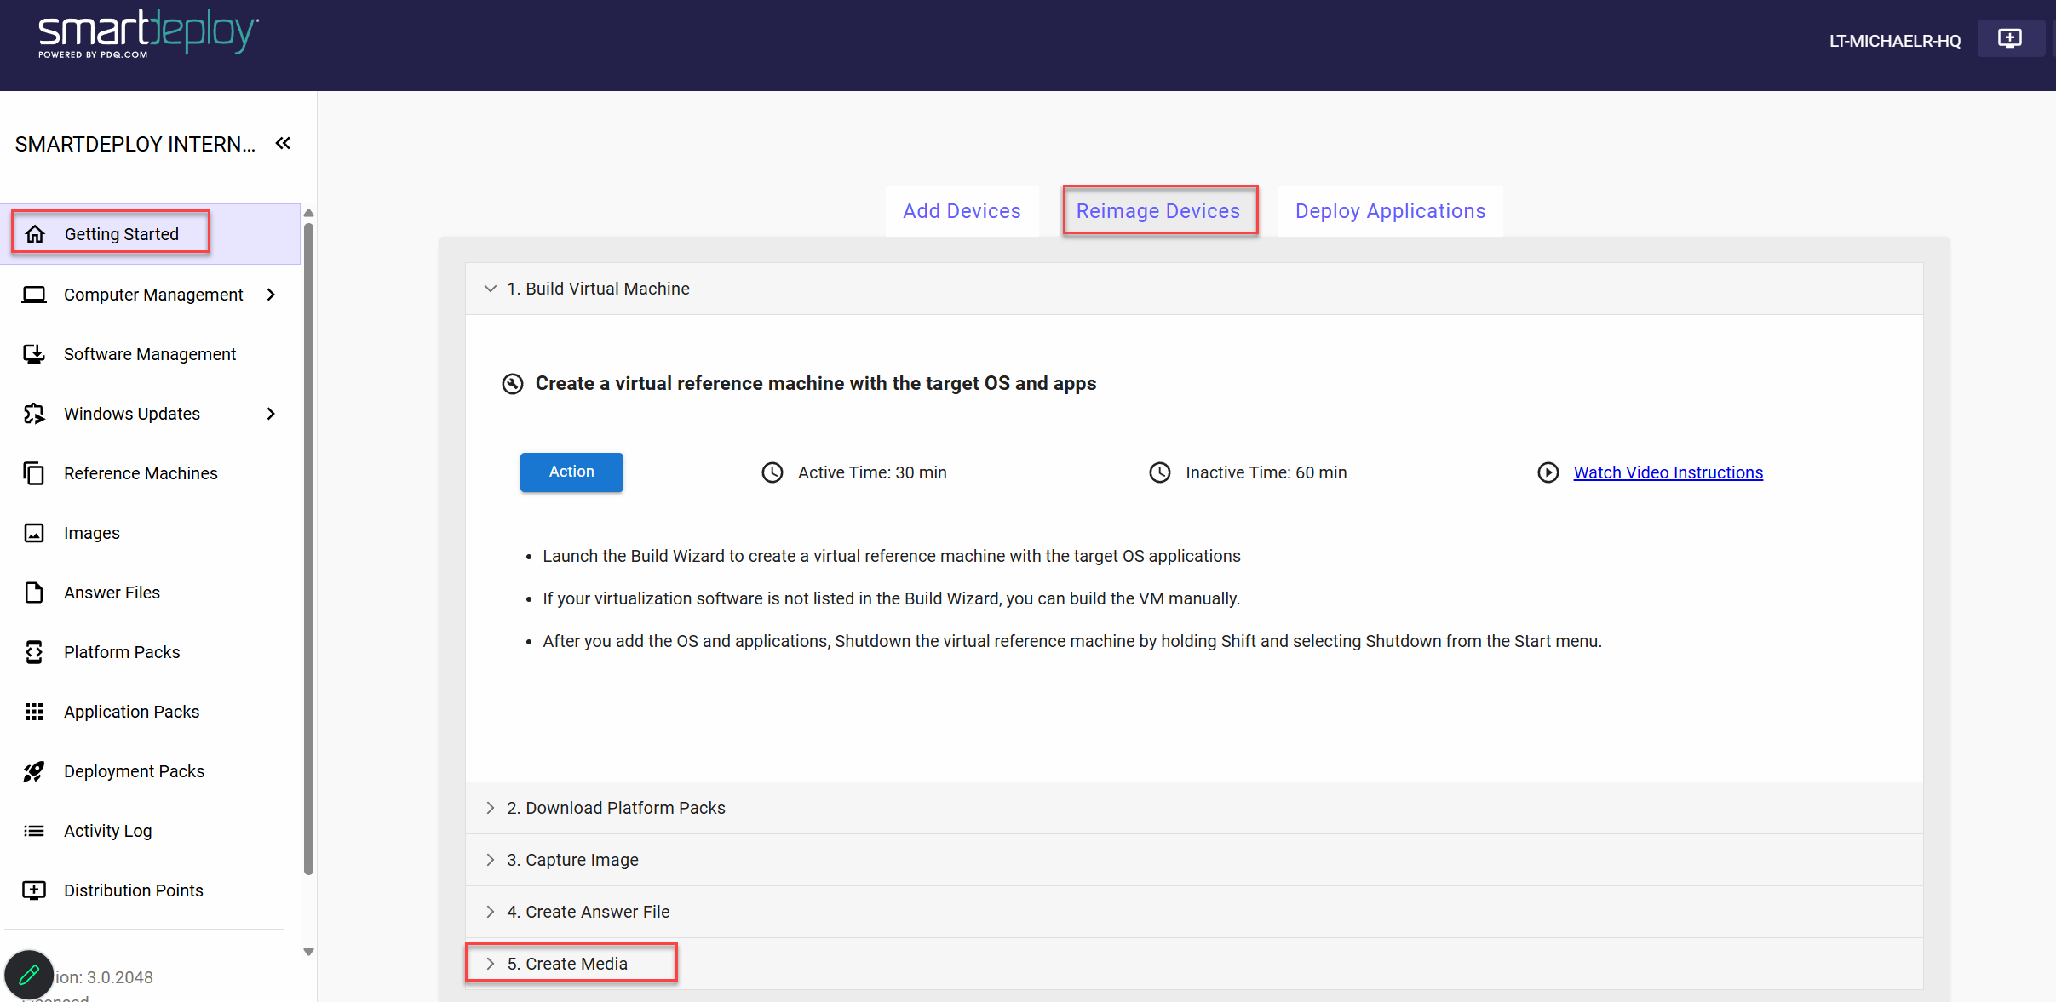Screen dimensions: 2056x1002
Task: Click the Application Packs grid icon
Action: point(34,712)
